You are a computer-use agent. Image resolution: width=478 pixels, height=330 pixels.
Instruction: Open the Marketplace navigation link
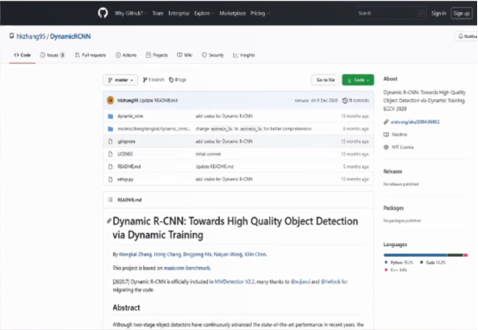point(233,13)
